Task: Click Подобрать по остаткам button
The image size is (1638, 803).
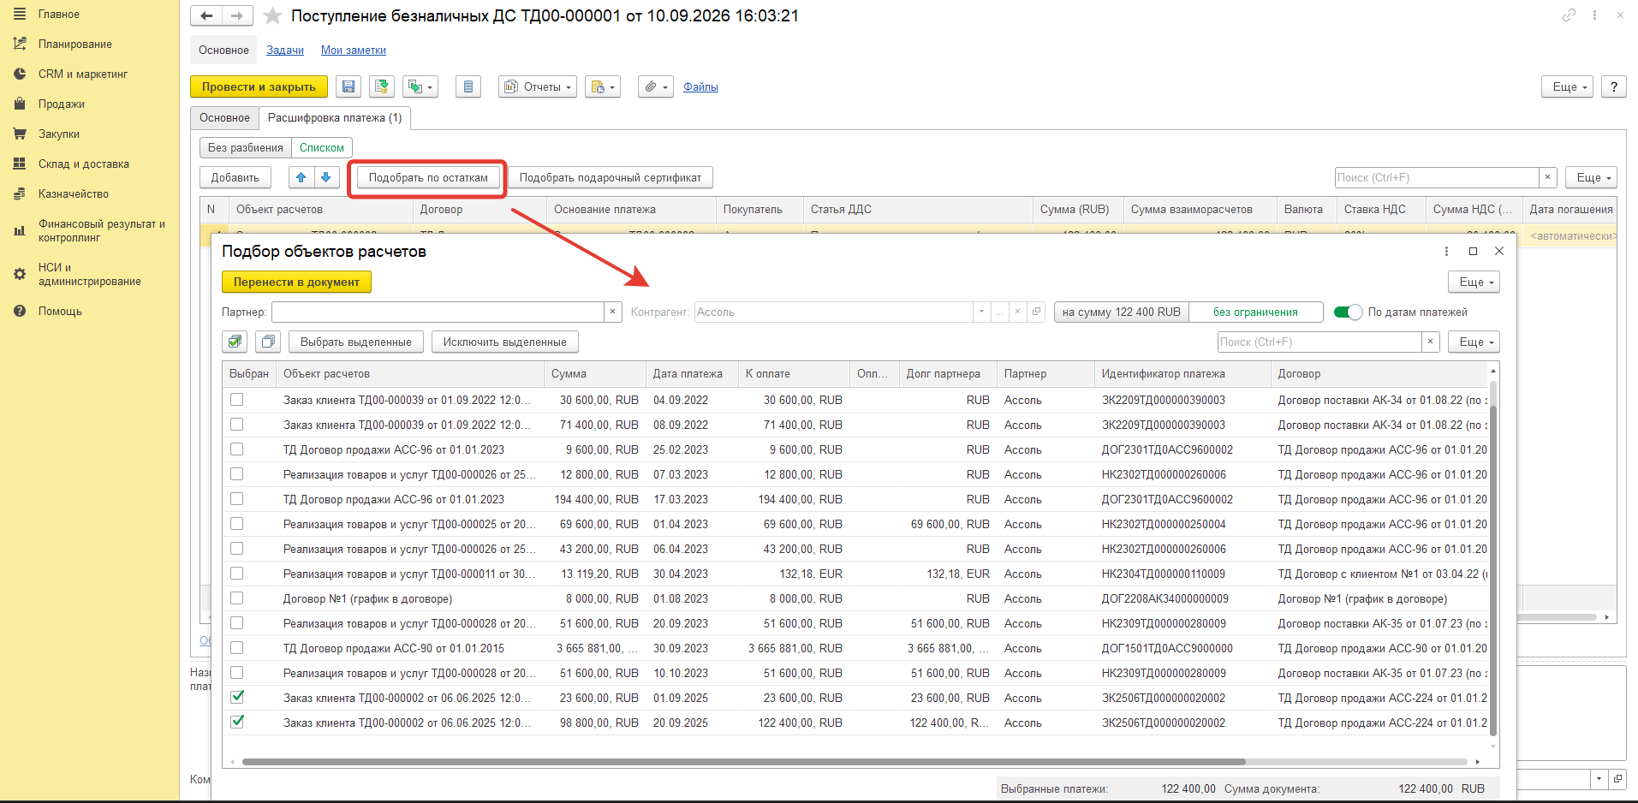Action: click(428, 177)
